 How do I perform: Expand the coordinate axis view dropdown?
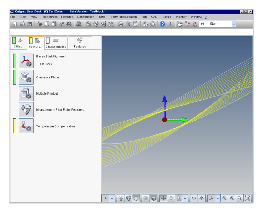[218, 198]
